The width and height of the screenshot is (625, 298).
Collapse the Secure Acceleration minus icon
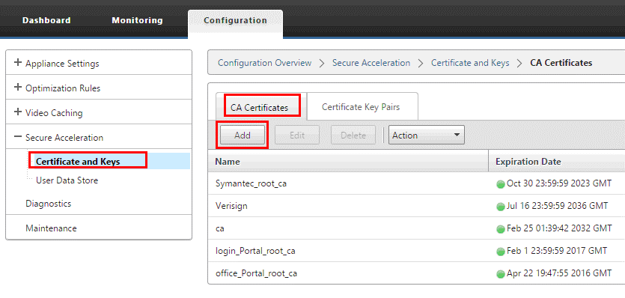[17, 137]
